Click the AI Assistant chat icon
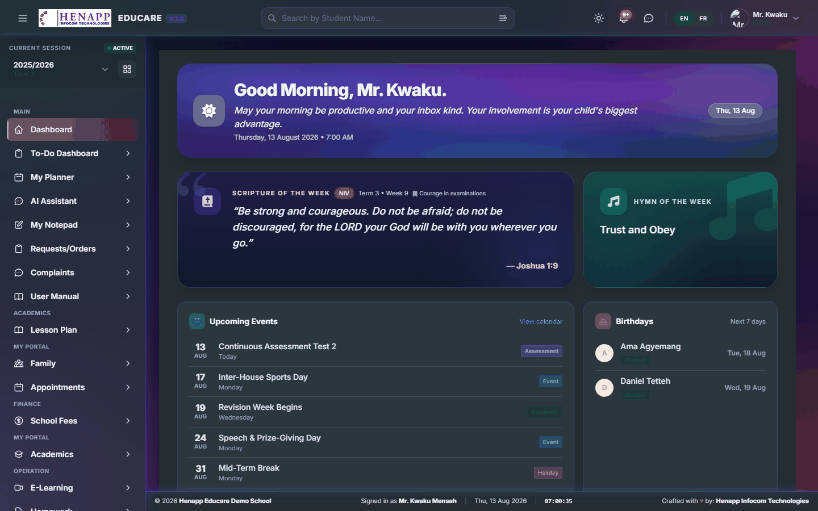The height and width of the screenshot is (511, 818). [19, 201]
